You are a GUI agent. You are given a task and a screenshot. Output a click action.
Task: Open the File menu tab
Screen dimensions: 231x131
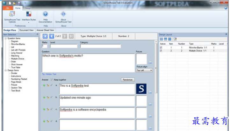point(8,8)
